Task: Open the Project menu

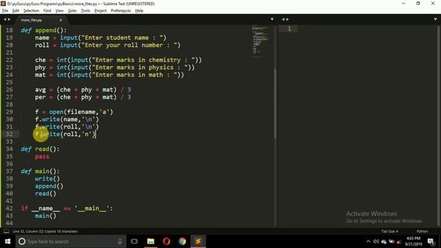Action: tap(101, 11)
